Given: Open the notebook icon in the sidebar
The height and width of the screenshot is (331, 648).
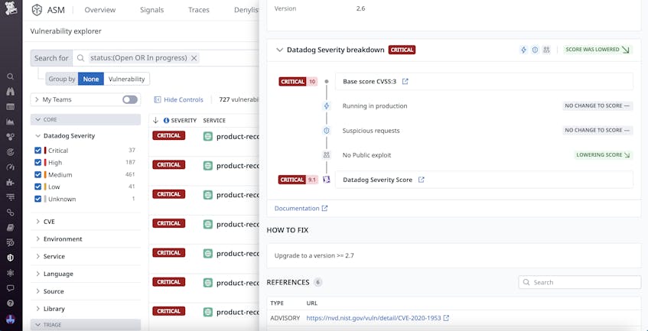Looking at the screenshot, I should point(11,227).
